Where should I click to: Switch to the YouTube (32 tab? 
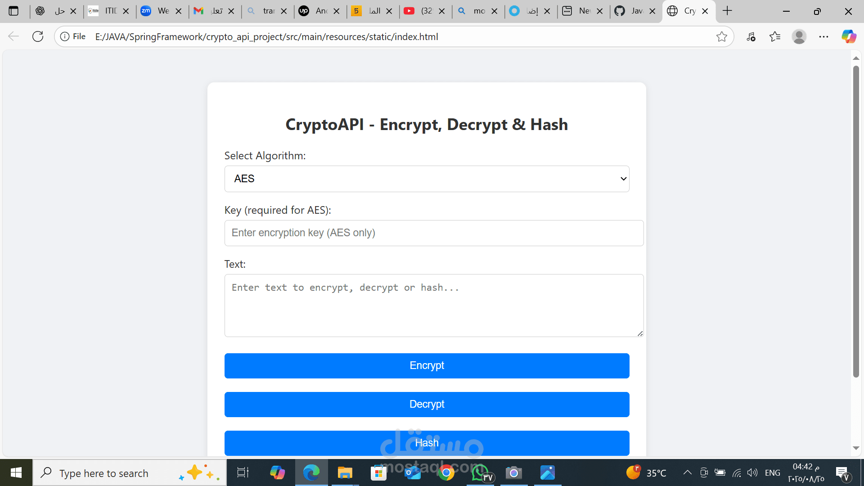pos(425,11)
